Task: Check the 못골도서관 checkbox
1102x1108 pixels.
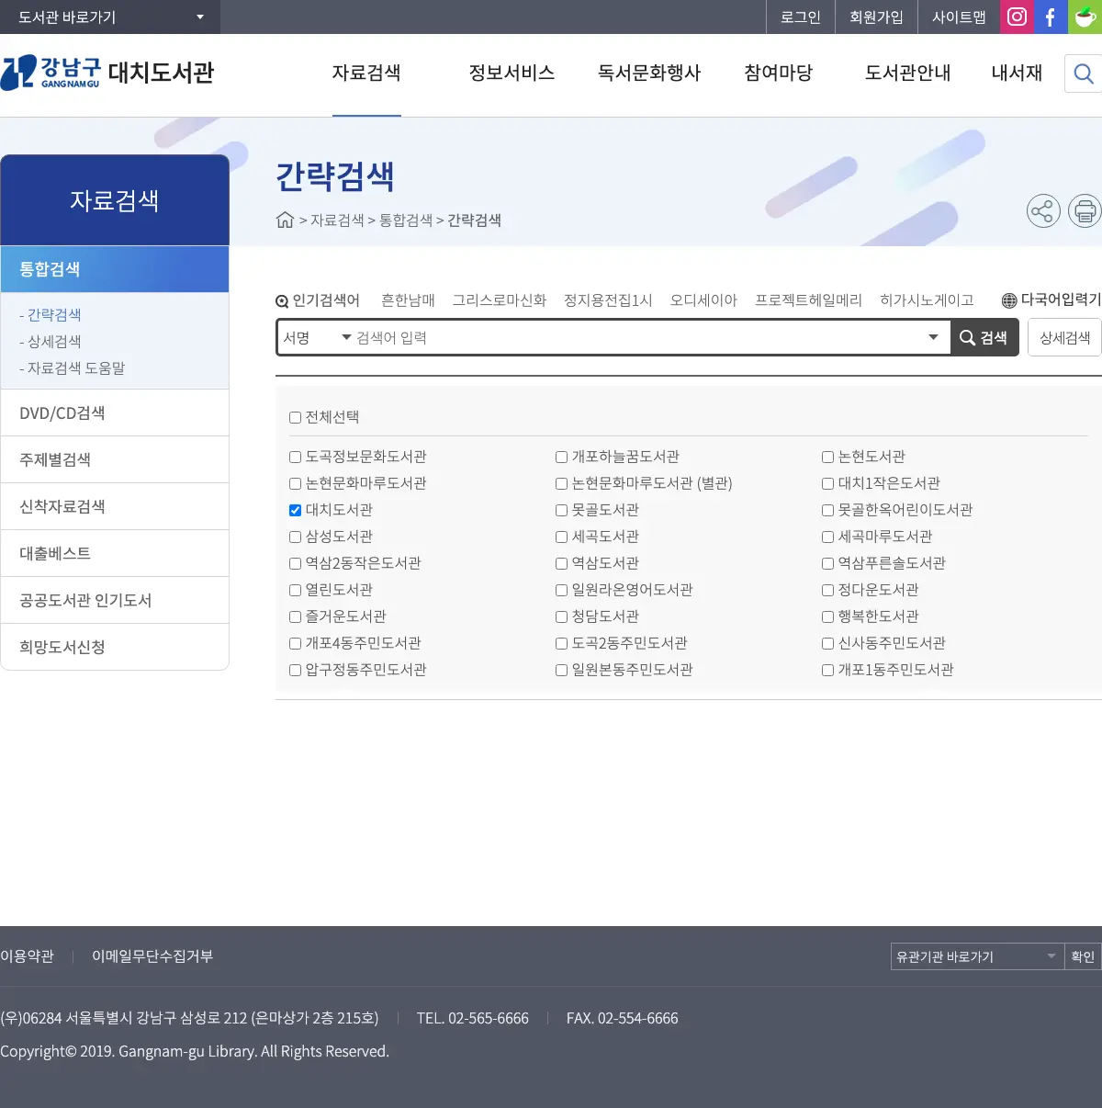Action: [x=561, y=510]
